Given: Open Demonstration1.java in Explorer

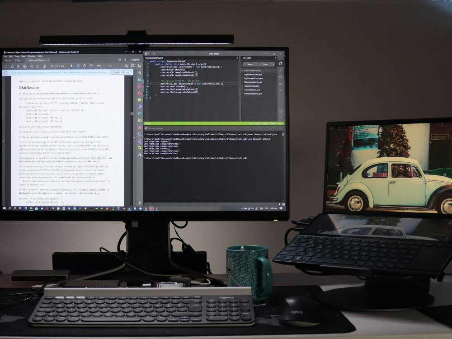Looking at the screenshot, I should point(253,82).
